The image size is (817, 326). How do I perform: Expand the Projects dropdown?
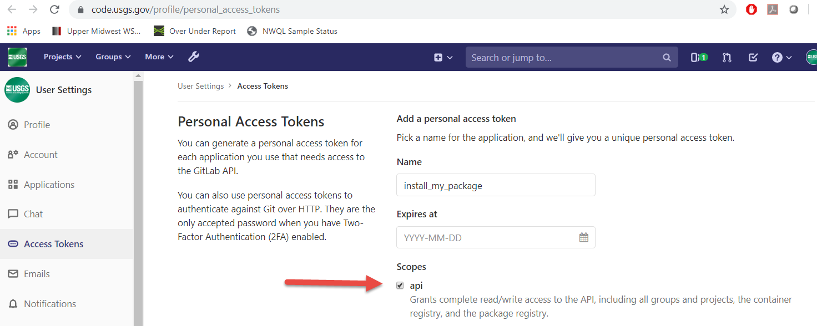point(63,57)
